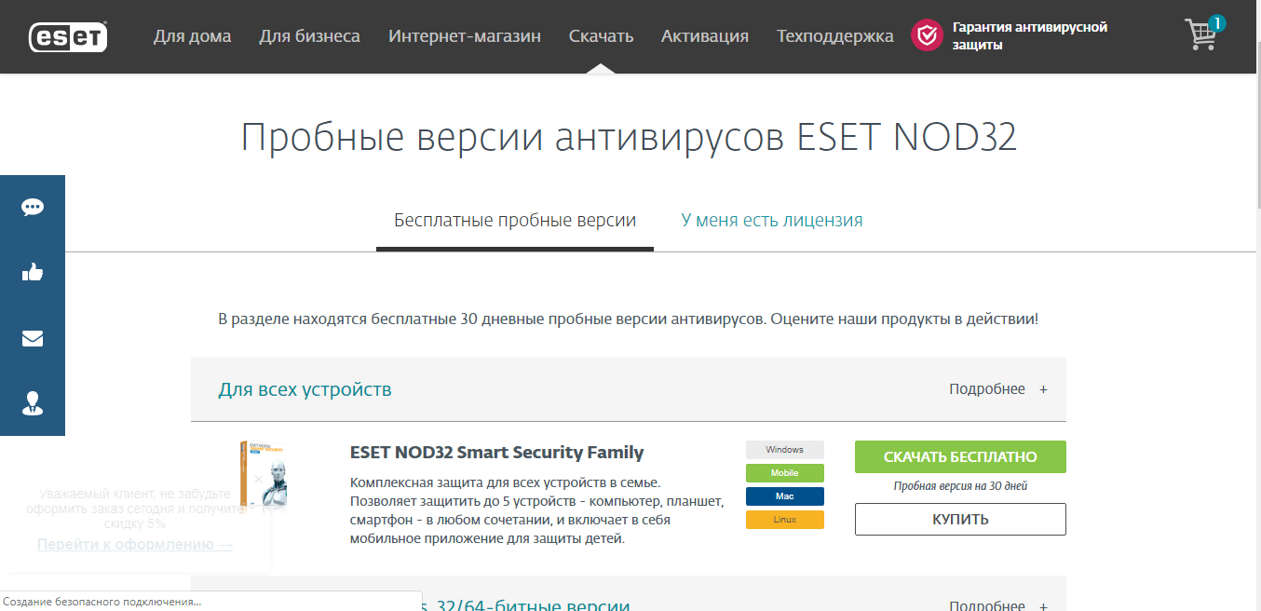Click the envelope mail sidebar icon
Image resolution: width=1261 pixels, height=611 pixels.
(x=33, y=338)
